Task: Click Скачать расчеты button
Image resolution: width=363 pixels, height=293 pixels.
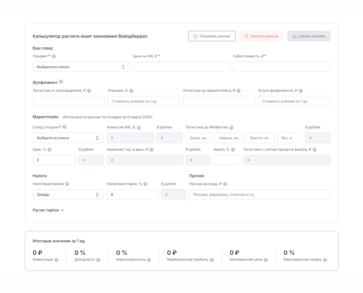Action: (x=309, y=36)
